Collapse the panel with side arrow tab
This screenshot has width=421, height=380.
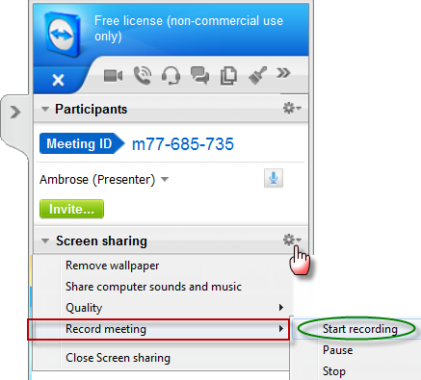click(15, 113)
